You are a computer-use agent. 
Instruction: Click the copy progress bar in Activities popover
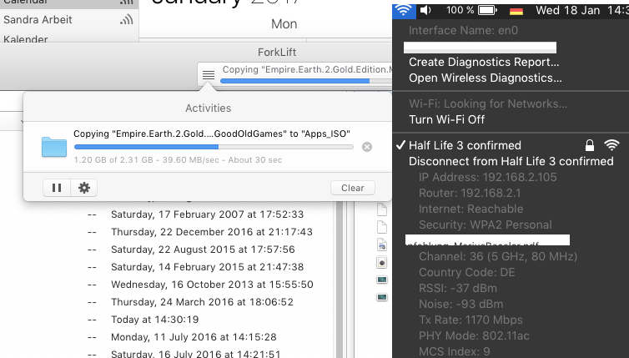point(214,147)
